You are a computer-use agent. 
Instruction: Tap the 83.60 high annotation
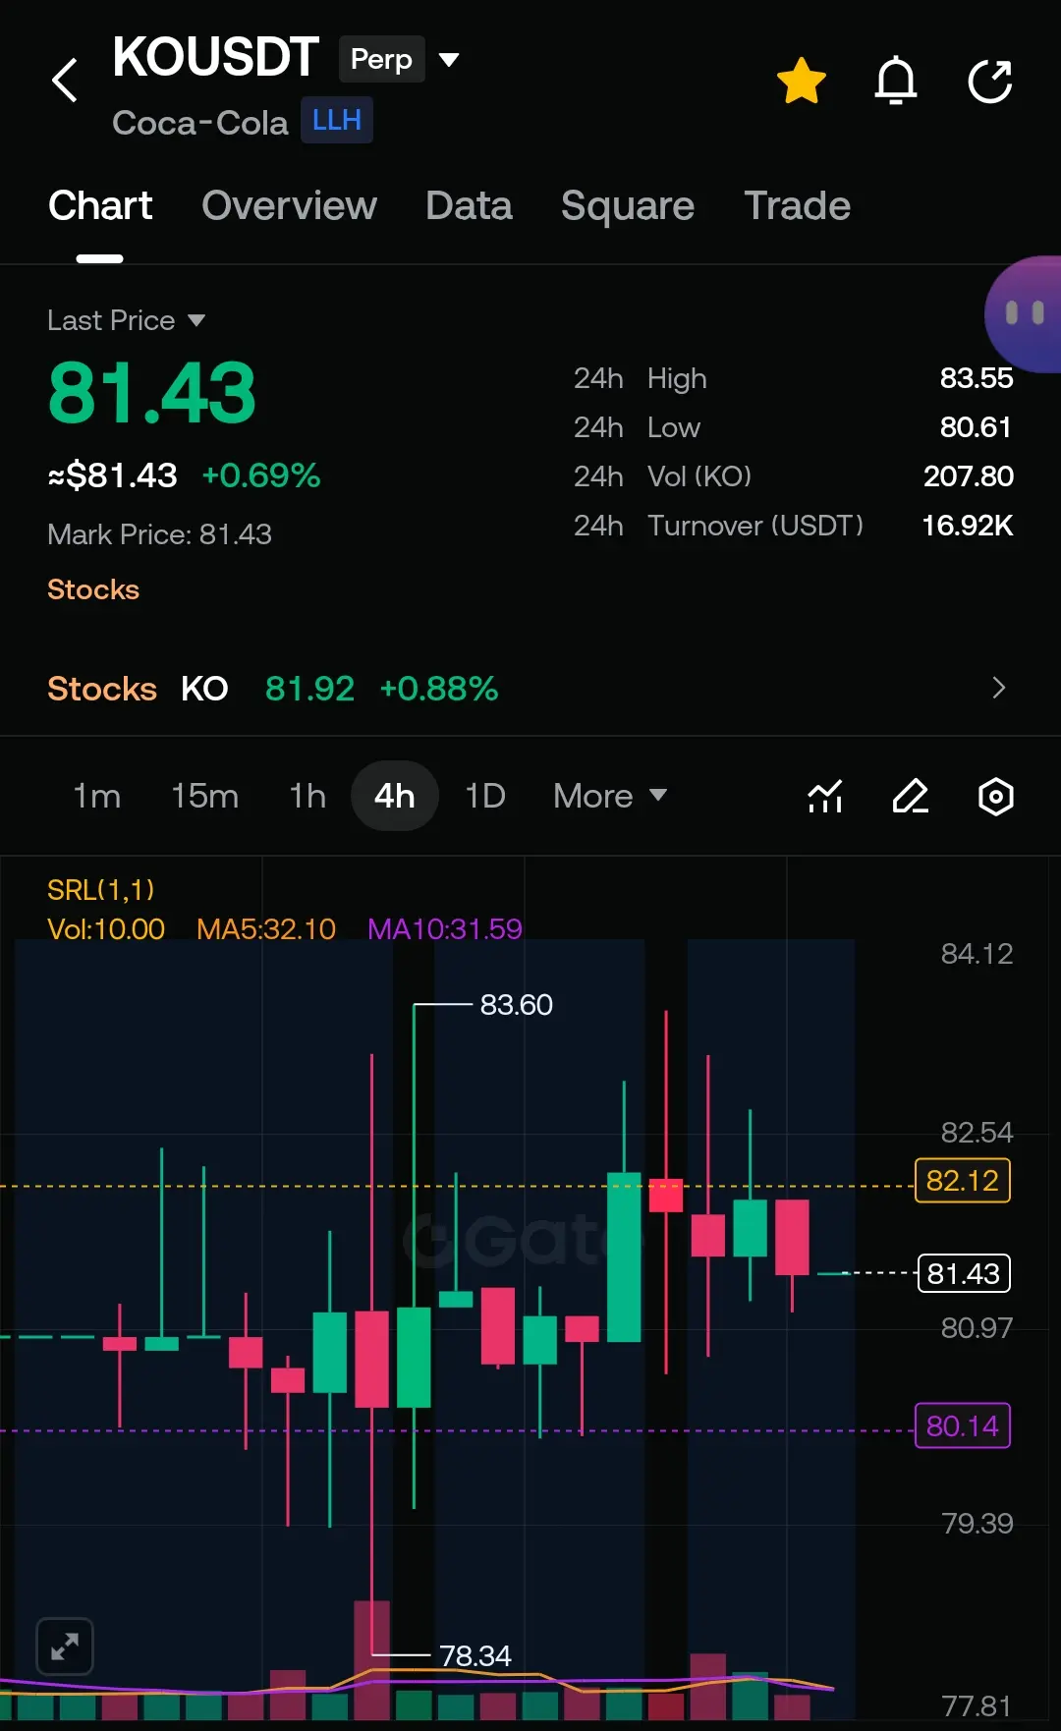(x=516, y=1005)
